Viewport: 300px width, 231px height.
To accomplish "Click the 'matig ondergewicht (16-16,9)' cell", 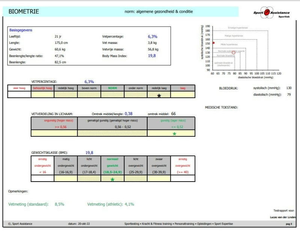I will pyautogui.click(x=66, y=165).
